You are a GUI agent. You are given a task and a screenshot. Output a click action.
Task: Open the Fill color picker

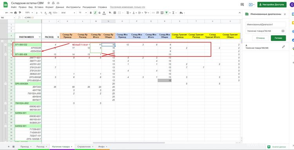point(110,13)
